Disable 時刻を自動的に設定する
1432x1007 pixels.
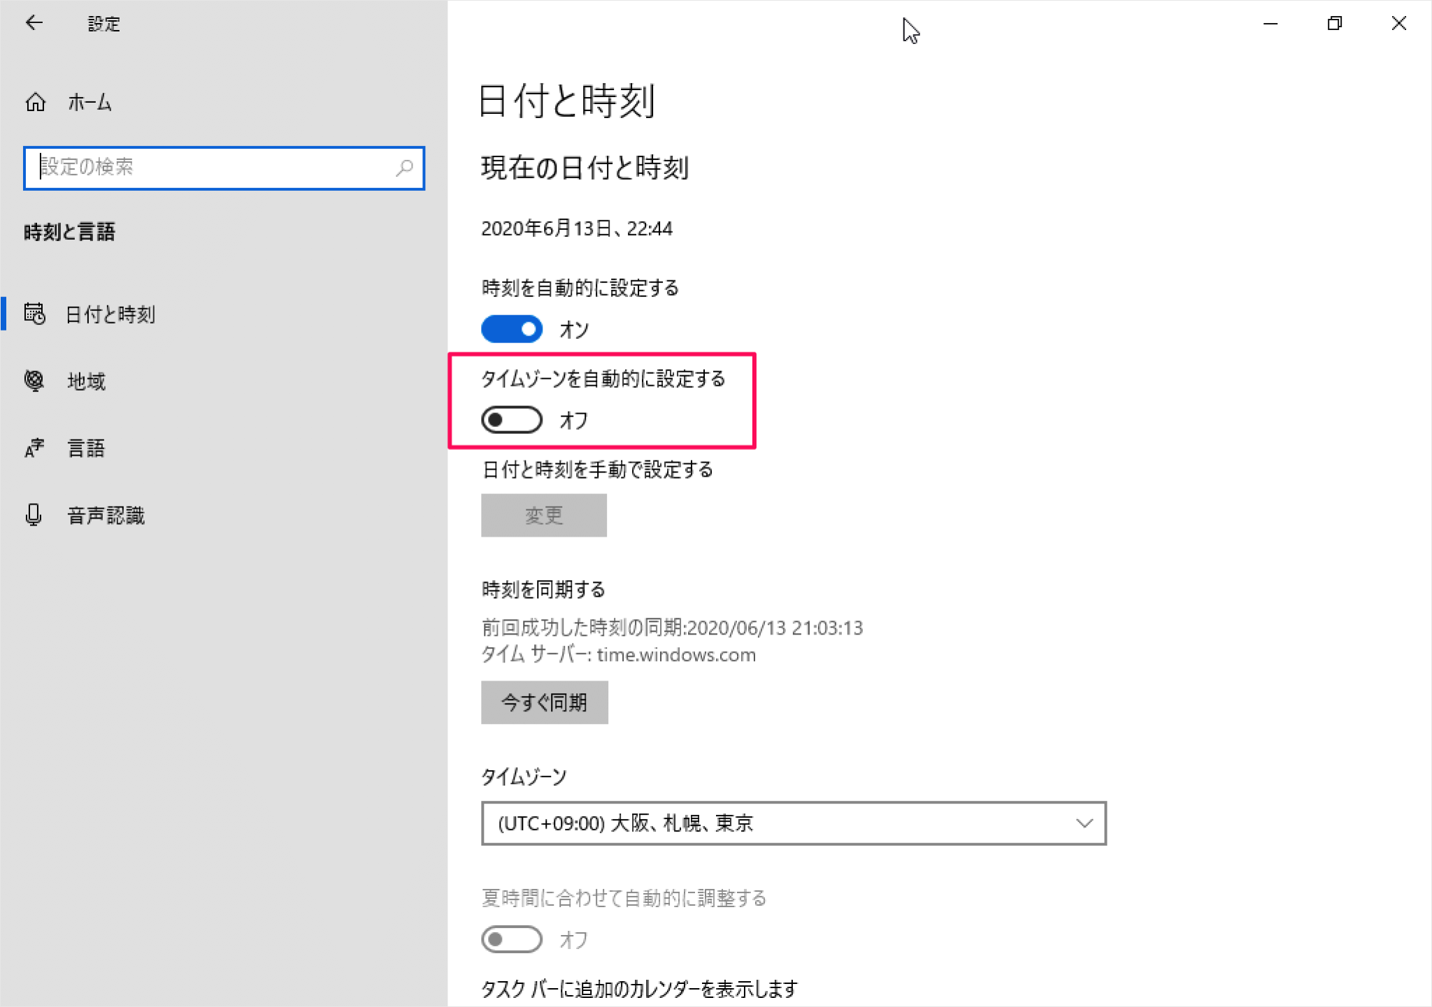pyautogui.click(x=511, y=328)
